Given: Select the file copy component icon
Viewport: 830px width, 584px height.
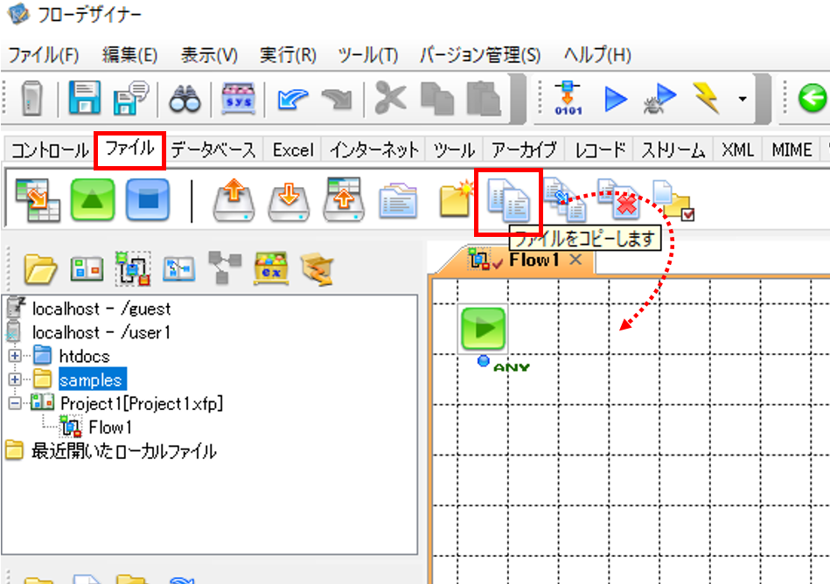Looking at the screenshot, I should click(508, 200).
